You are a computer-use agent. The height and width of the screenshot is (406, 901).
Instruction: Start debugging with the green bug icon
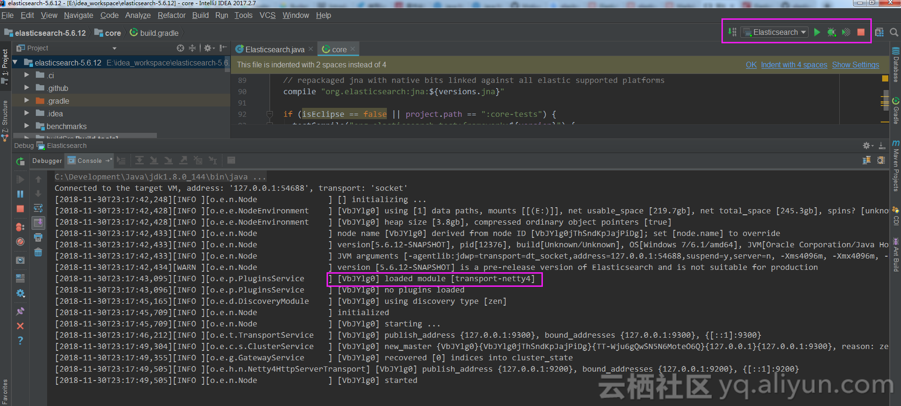tap(832, 32)
